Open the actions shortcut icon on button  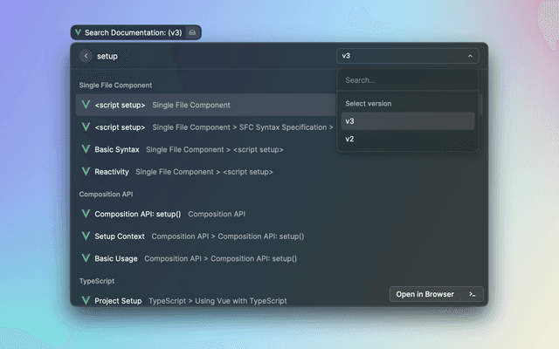coord(472,294)
